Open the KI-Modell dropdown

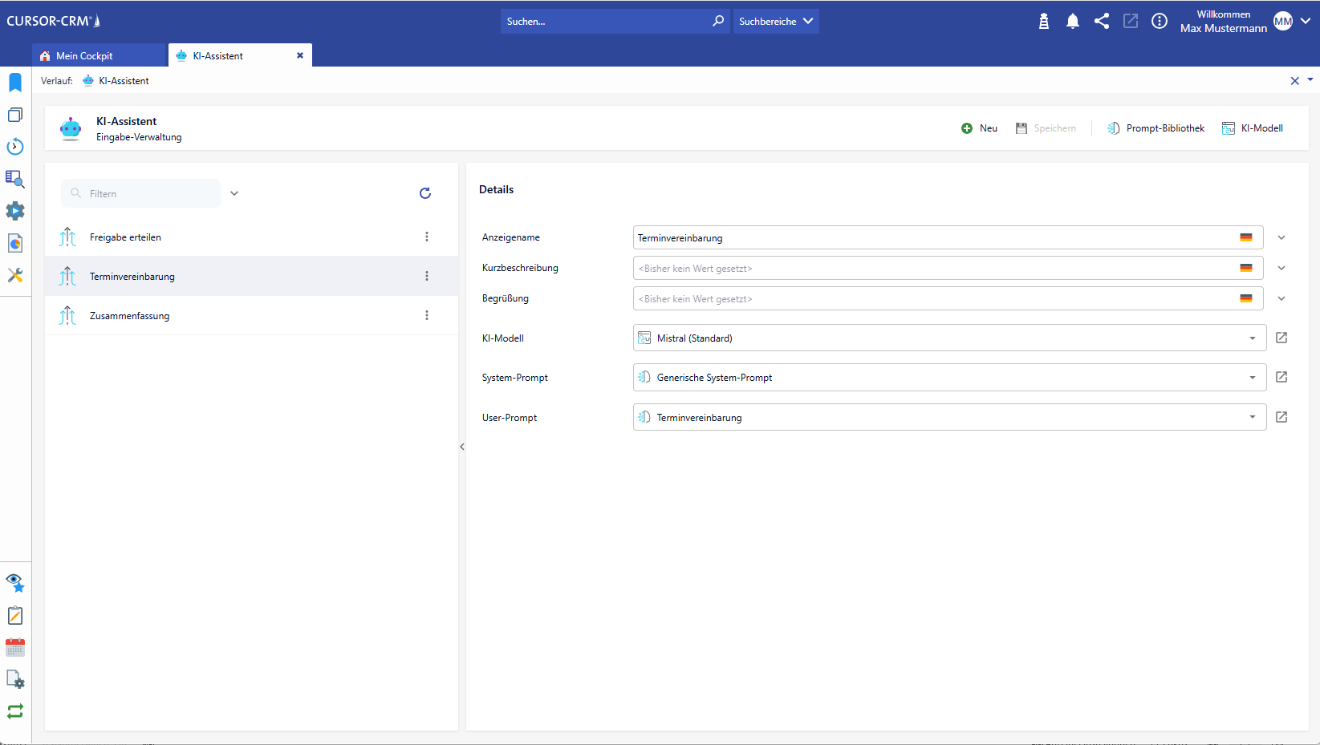click(1252, 338)
